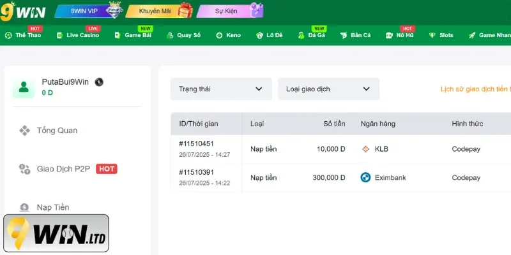Open Tổng Quan in the sidebar
This screenshot has height=255, width=511.
[57, 131]
